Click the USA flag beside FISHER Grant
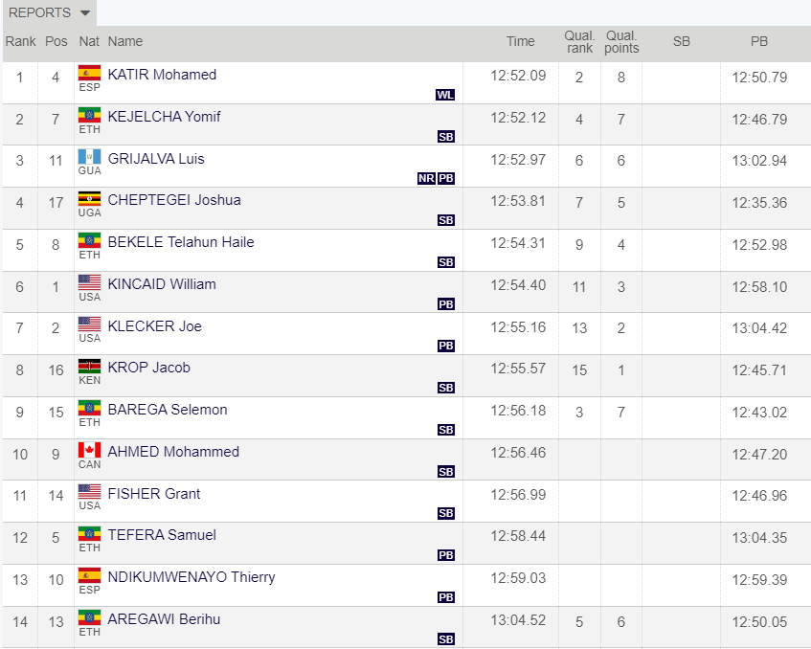Image resolution: width=811 pixels, height=649 pixels. pos(89,491)
